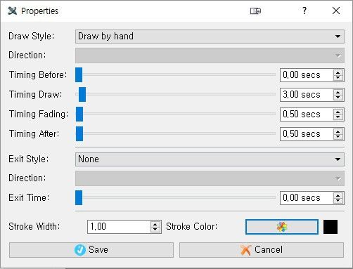The height and width of the screenshot is (269, 353).
Task: Increase Stroke Width with up arrow
Action: pyautogui.click(x=155, y=224)
